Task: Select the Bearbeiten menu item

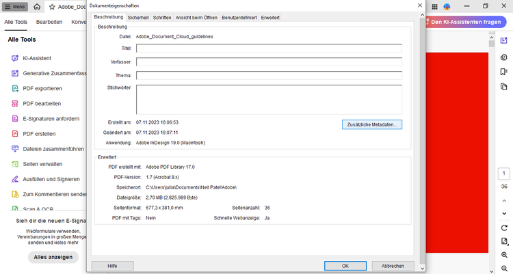Action: pos(49,22)
